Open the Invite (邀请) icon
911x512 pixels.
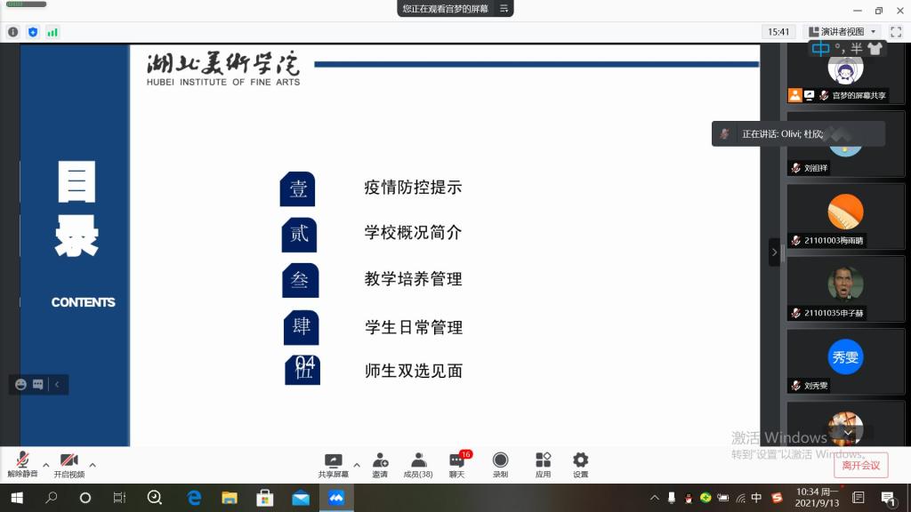pyautogui.click(x=380, y=464)
